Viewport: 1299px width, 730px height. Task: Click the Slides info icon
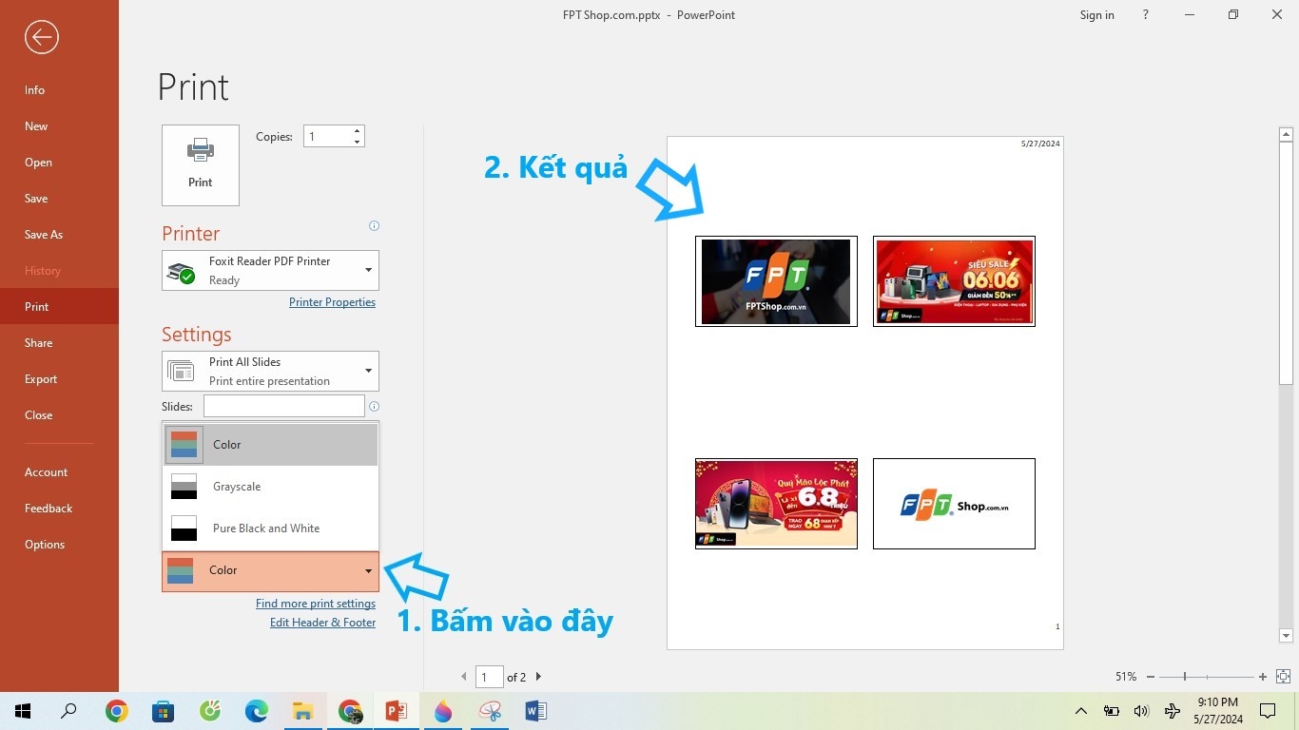click(x=374, y=406)
